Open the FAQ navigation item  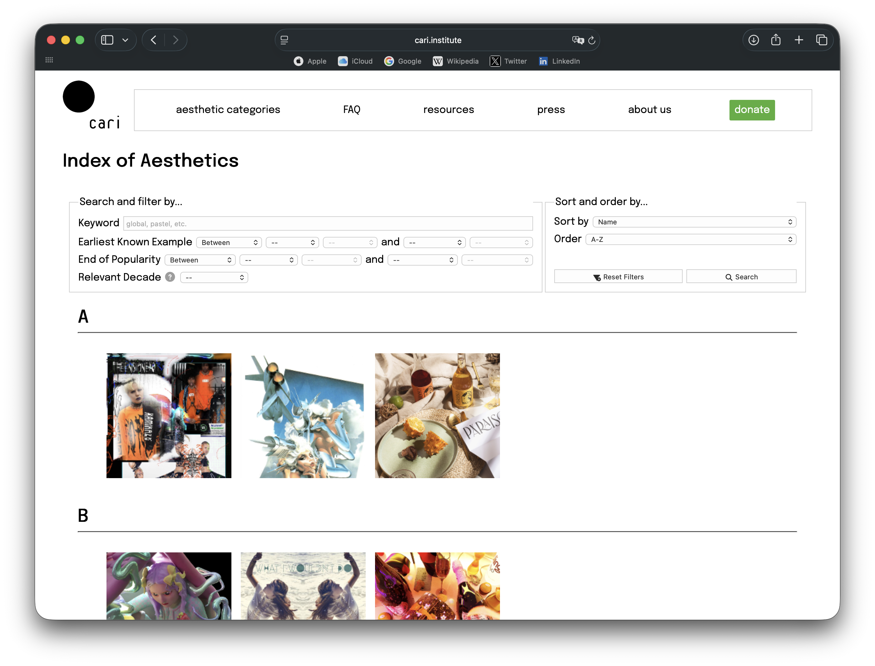351,110
